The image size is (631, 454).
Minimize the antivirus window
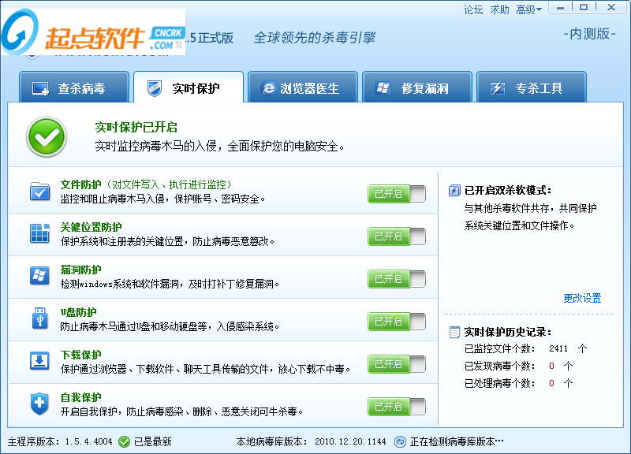[560, 7]
